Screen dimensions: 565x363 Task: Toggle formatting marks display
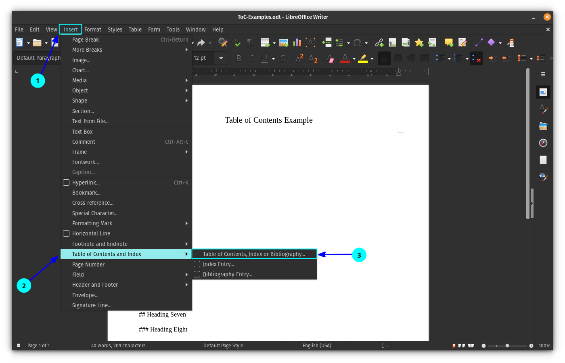[249, 42]
